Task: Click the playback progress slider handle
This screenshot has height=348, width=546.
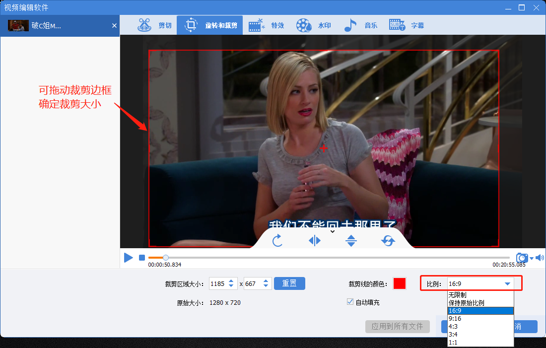Action: pyautogui.click(x=166, y=258)
